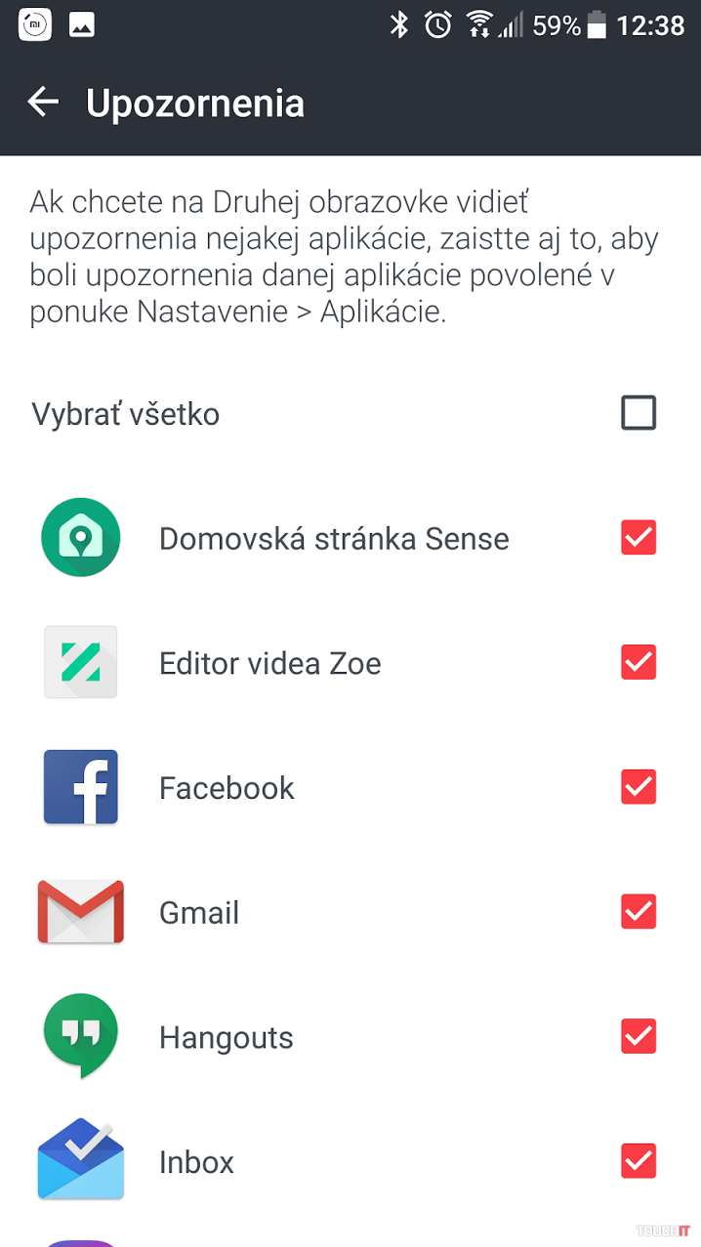Tap the back arrow in header
Image resolution: width=701 pixels, height=1247 pixels.
tap(43, 102)
